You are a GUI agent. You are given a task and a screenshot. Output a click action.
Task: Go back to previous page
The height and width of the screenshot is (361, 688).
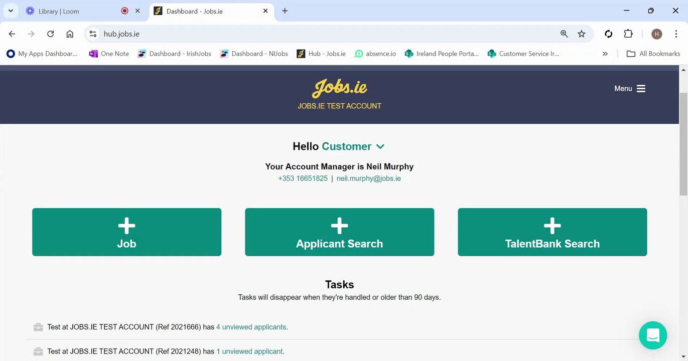(12, 34)
